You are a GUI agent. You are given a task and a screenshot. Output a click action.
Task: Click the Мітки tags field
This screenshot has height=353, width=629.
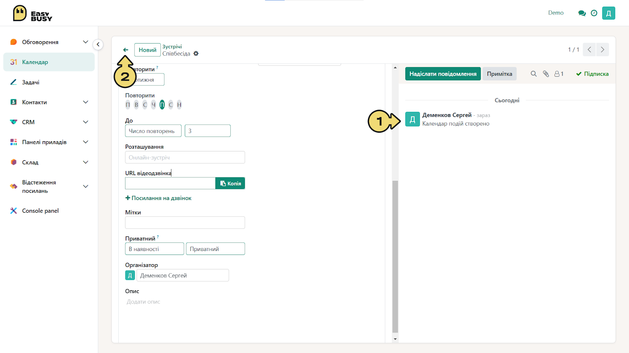[185, 223]
